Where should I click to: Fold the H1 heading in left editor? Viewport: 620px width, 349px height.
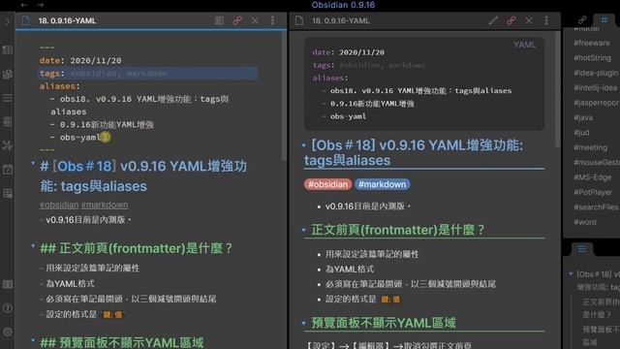(x=33, y=163)
